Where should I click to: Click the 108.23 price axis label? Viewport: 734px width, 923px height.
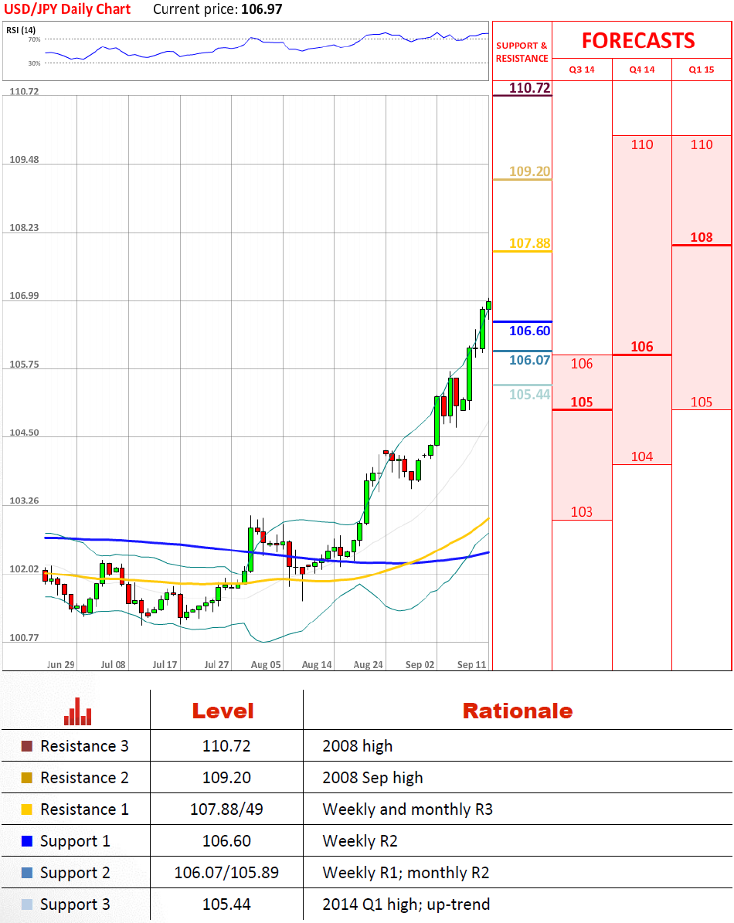tap(24, 228)
